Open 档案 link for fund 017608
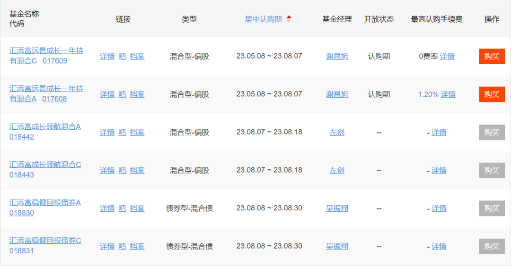The height and width of the screenshot is (266, 511). coord(137,94)
